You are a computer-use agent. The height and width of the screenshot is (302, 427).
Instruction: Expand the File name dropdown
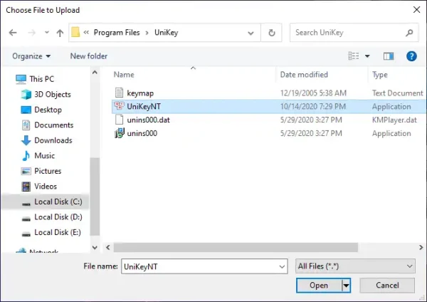(282, 266)
